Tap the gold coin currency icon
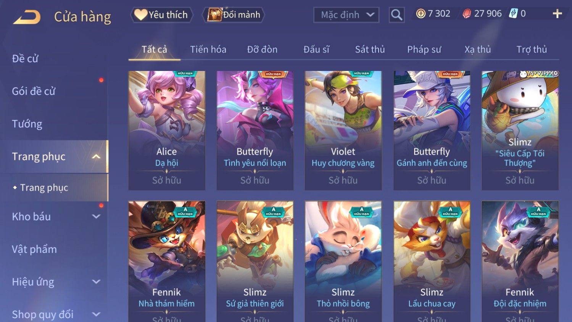The width and height of the screenshot is (572, 322). click(x=421, y=14)
